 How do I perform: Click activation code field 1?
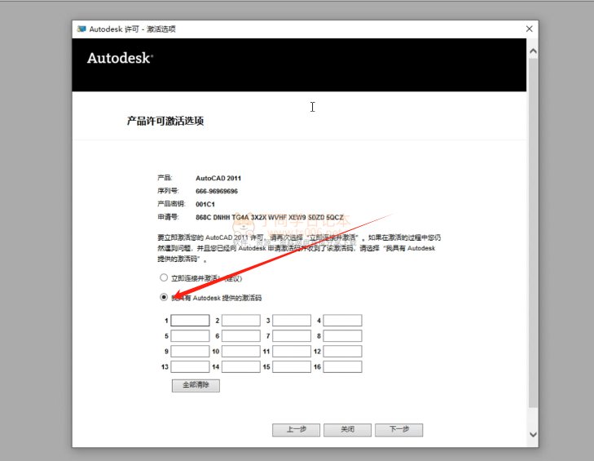point(190,321)
